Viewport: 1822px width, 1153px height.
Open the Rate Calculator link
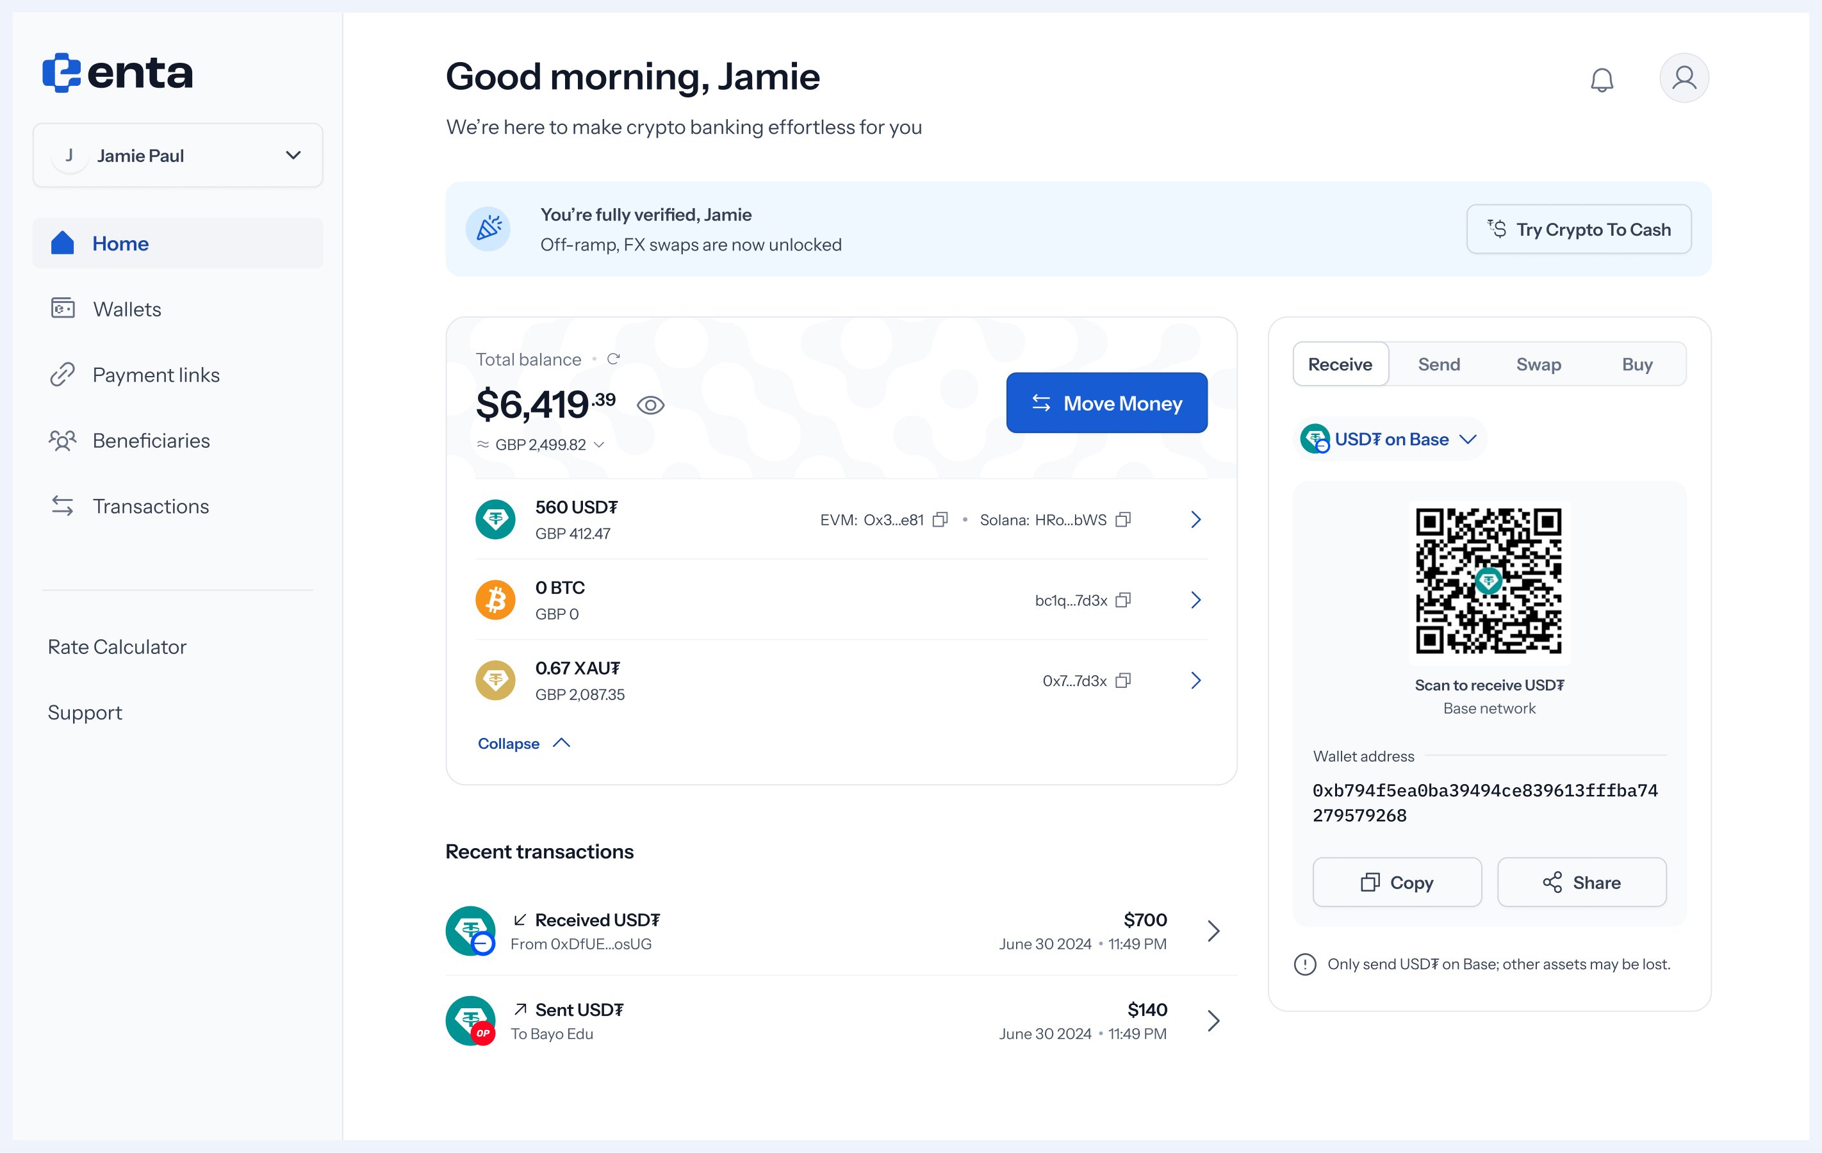tap(117, 646)
